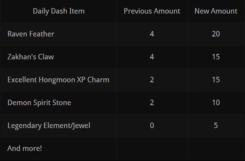Click the Daily Dash Item column header
Image resolution: width=245 pixels, height=161 pixels.
59,11
